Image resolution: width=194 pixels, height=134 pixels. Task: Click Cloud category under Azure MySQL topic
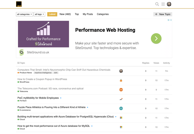(x=21, y=129)
